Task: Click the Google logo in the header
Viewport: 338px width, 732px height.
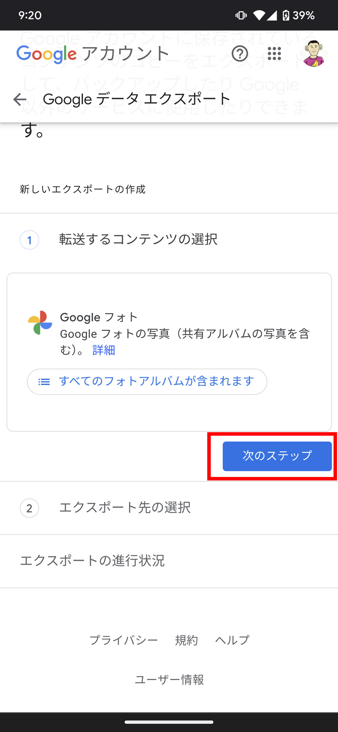Action: coord(46,53)
